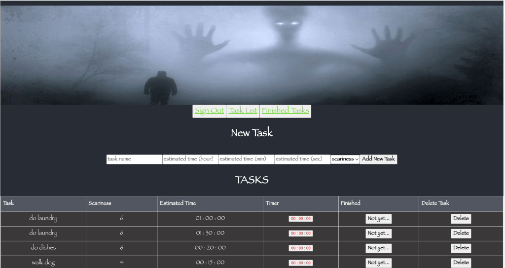
Task: Mark first do laundry task as finished
Action: coord(378,219)
